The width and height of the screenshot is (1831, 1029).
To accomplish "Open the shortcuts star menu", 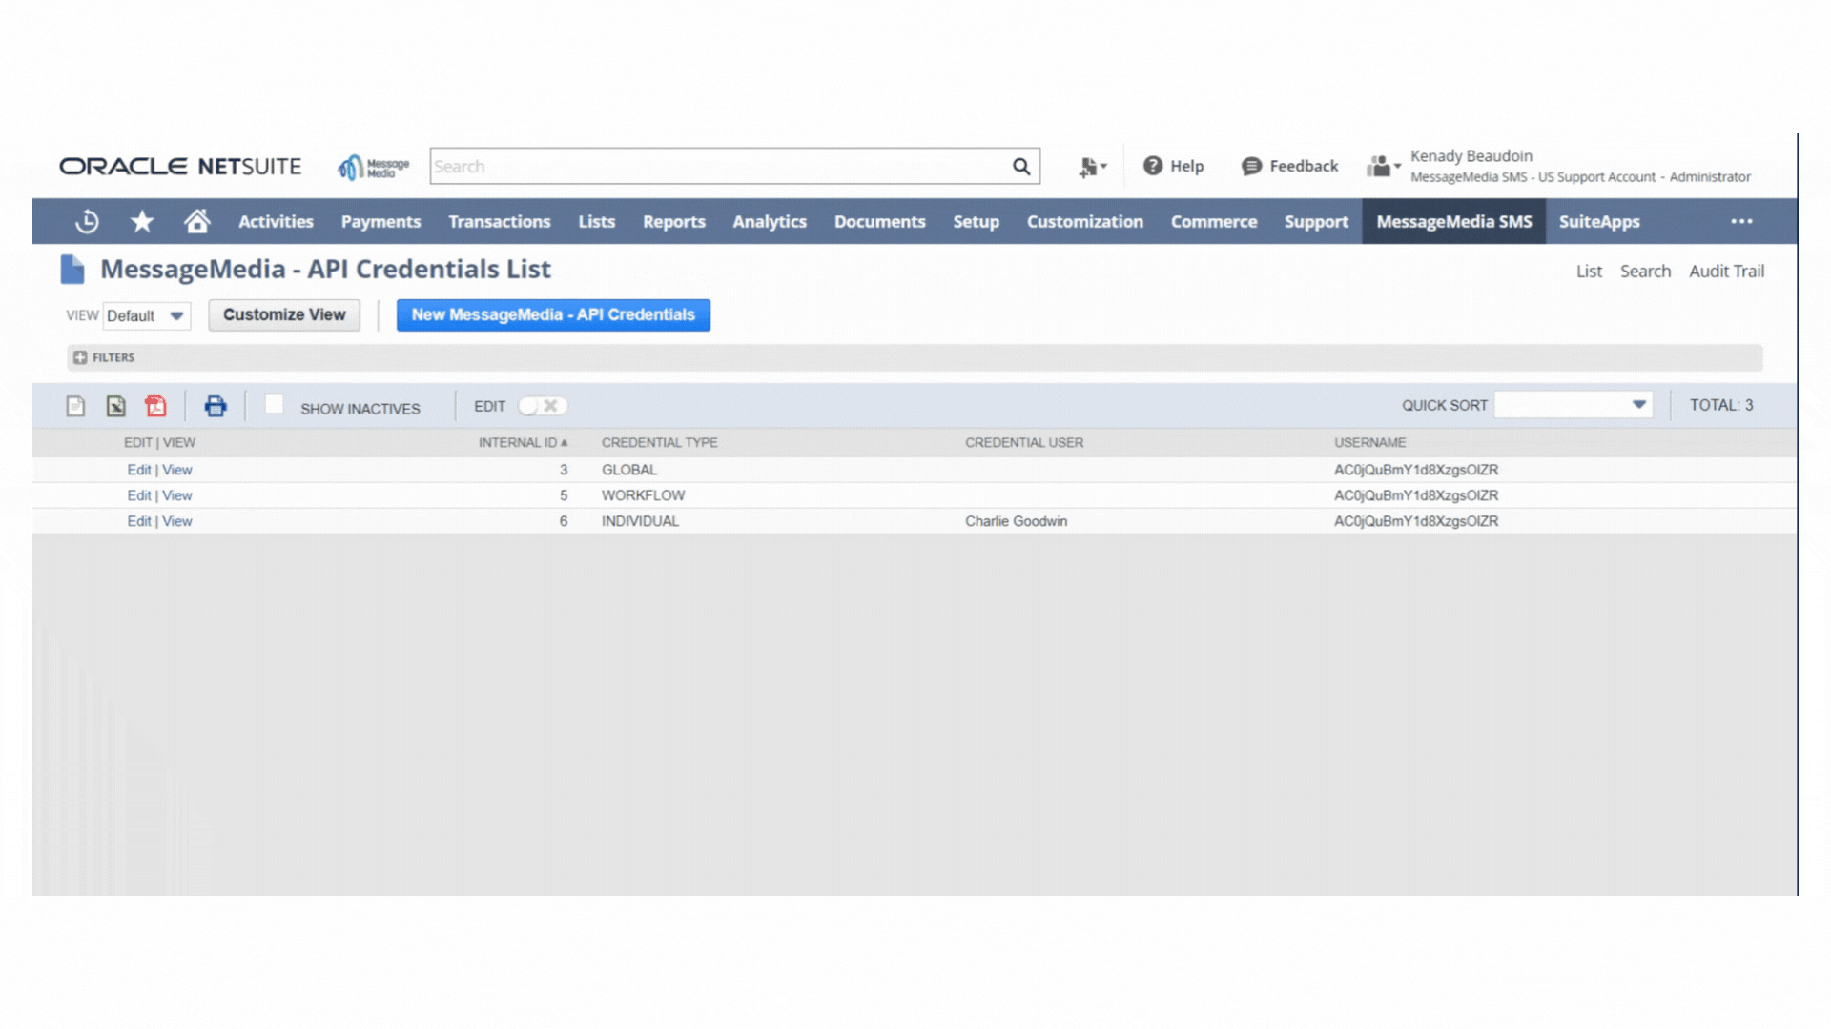I will point(142,220).
